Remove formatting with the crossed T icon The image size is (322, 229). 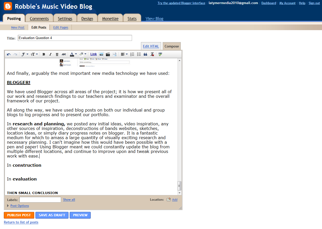click(x=152, y=54)
